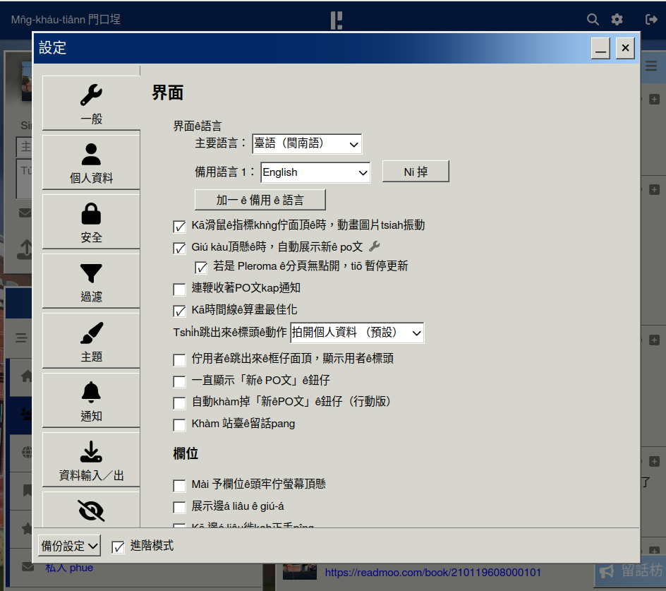
Task: Open the 過濾 filter tab
Action: click(x=91, y=281)
